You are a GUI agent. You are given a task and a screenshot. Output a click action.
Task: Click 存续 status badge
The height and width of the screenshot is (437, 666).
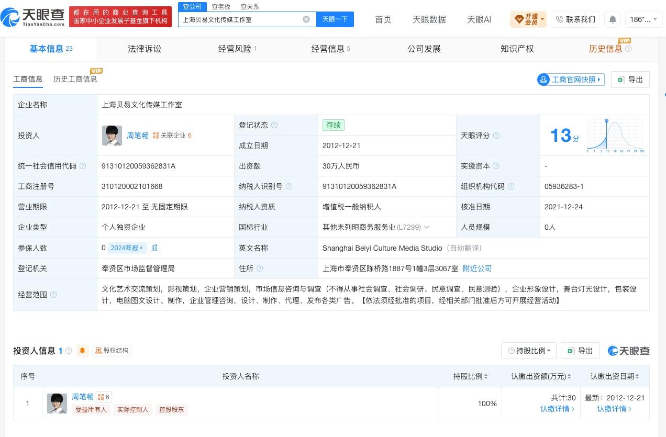point(334,125)
